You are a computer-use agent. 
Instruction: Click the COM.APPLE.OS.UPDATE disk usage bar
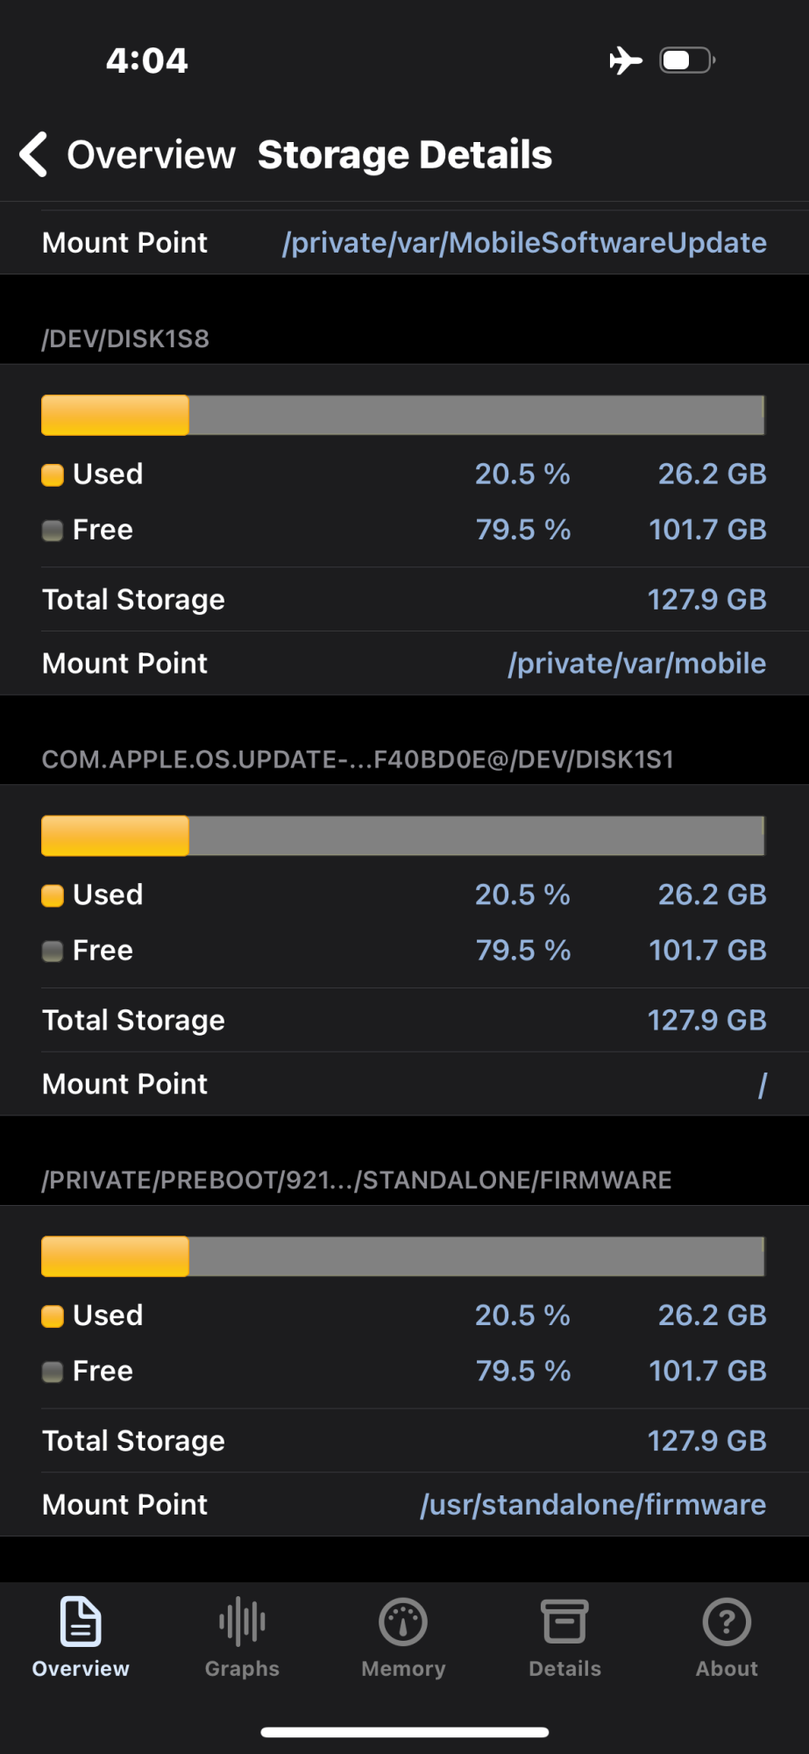403,836
